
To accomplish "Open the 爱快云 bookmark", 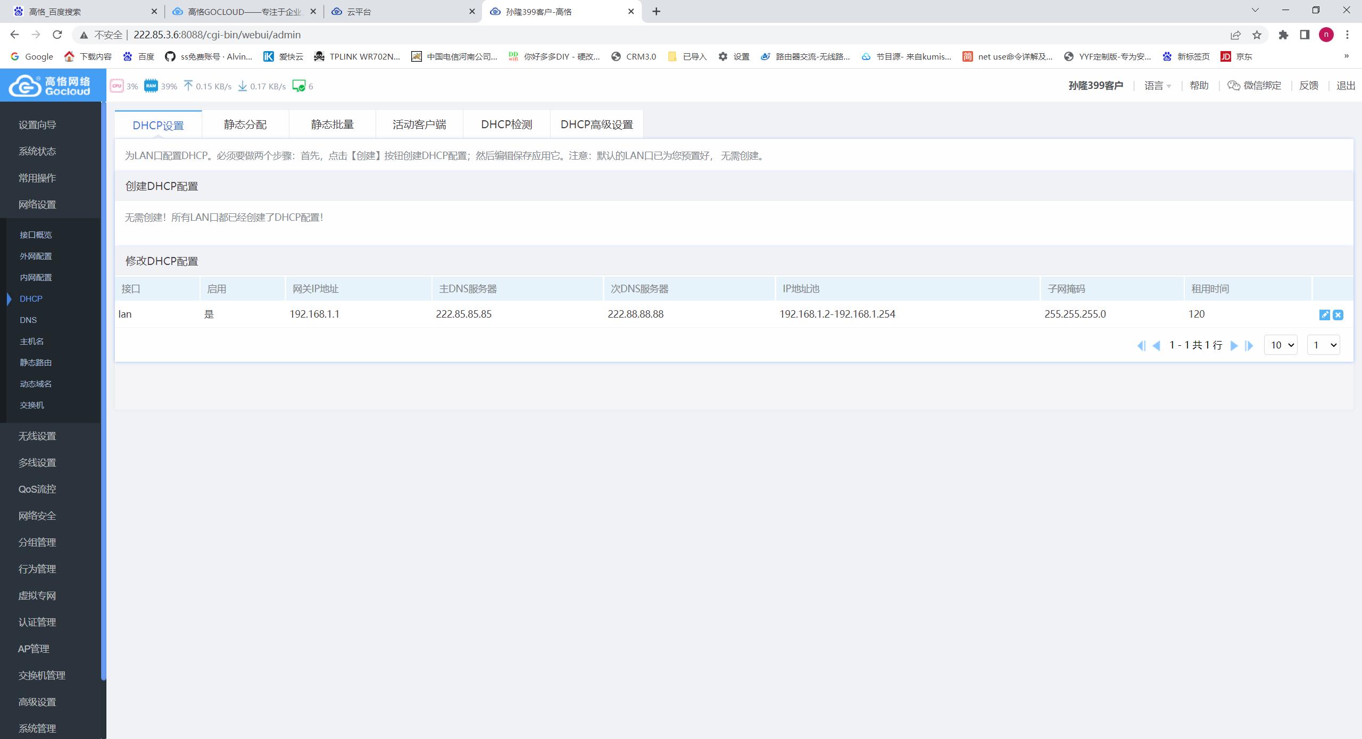I will pyautogui.click(x=284, y=56).
